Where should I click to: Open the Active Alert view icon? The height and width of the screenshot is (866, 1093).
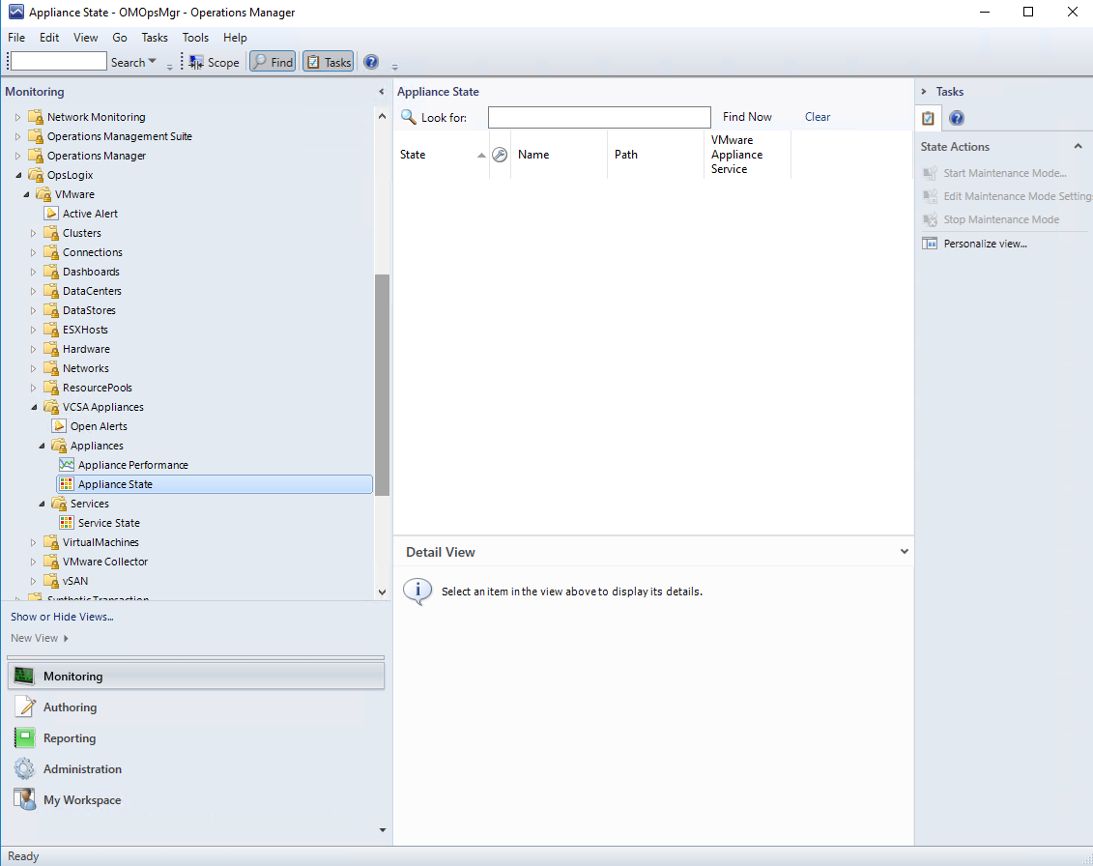coord(51,214)
